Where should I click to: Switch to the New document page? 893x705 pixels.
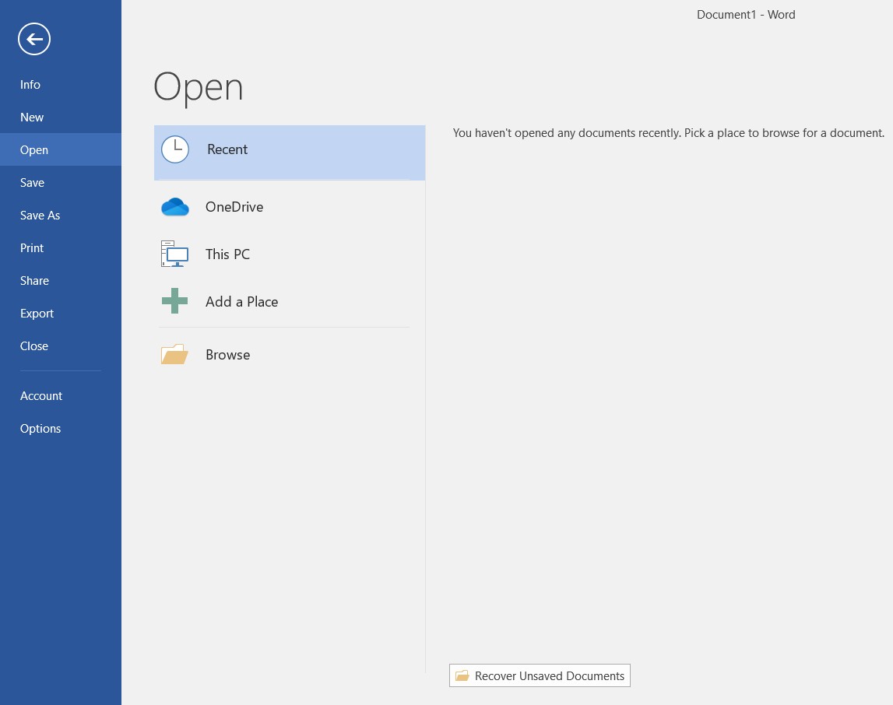32,117
